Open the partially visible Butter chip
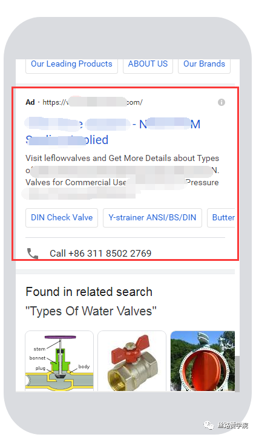 pos(221,218)
